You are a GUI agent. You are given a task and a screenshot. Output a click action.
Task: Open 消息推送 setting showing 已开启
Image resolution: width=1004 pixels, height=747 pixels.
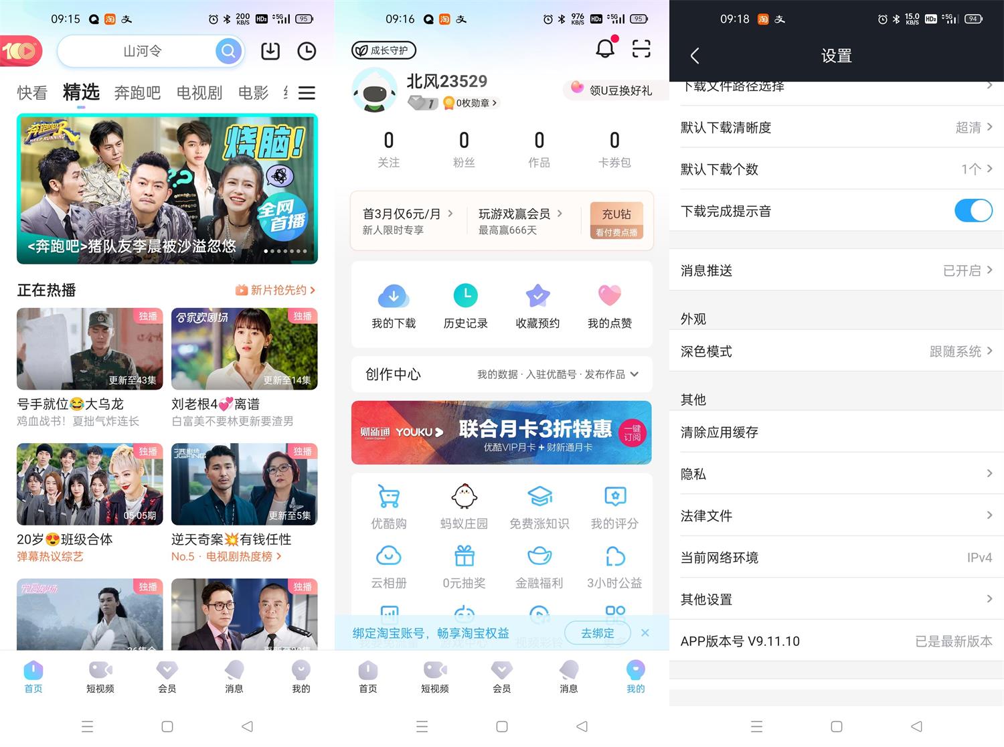tap(837, 270)
